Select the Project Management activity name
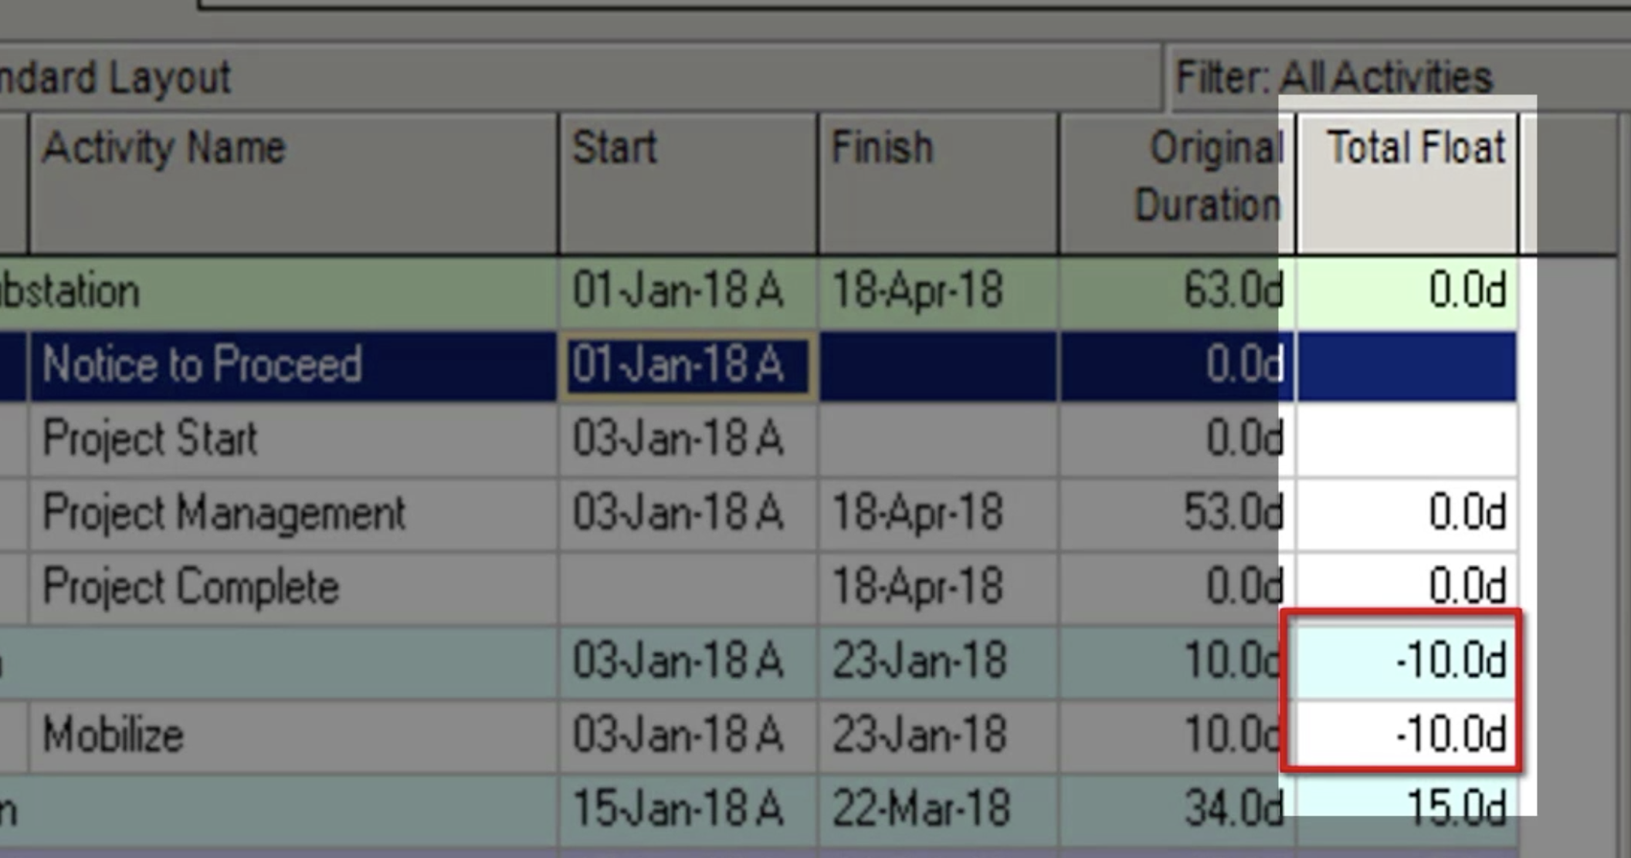 224,512
